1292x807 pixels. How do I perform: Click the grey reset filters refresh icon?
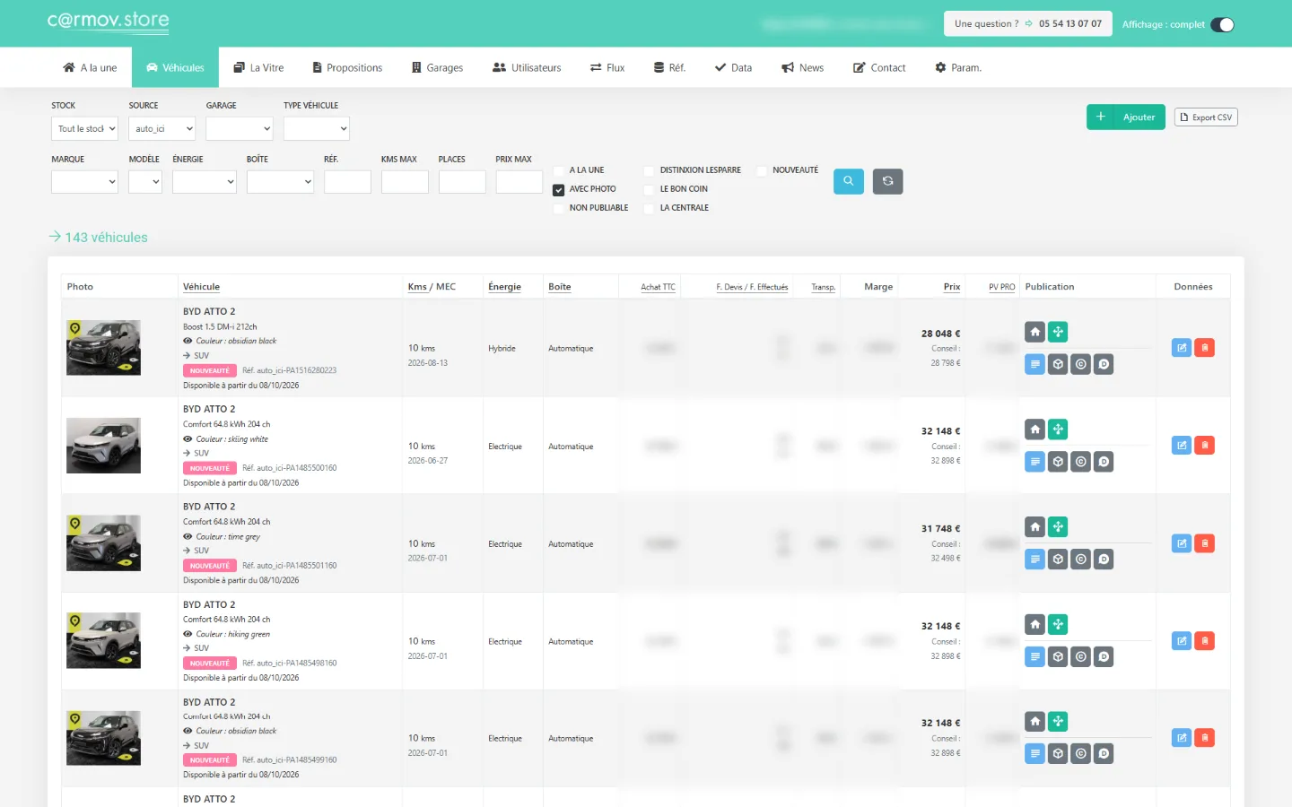[x=887, y=181]
